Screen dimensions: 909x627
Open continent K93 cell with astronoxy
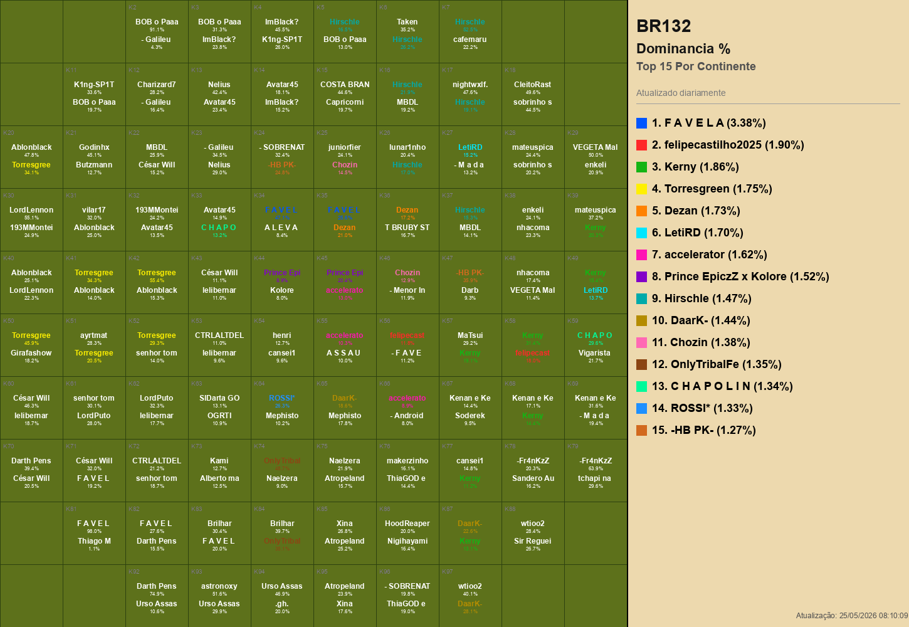point(219,596)
